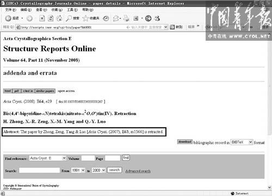The image size is (272, 196).
Task: Click the Edit page toolbar icon
Action: click(136, 18)
